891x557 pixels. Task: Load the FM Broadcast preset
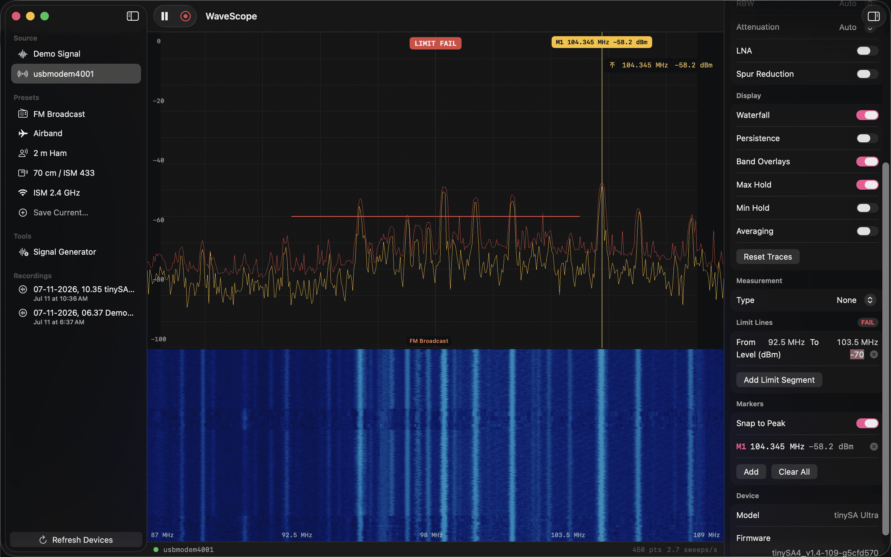point(76,114)
